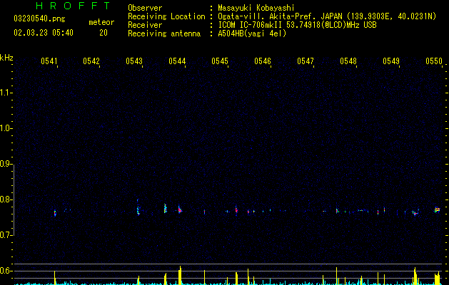Click the 0545 time axis label
The width and height of the screenshot is (449, 285).
(220, 61)
